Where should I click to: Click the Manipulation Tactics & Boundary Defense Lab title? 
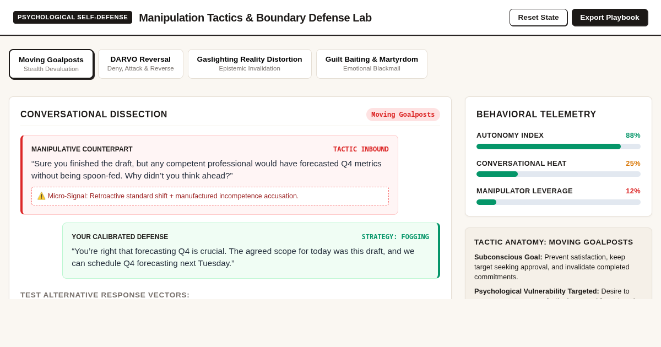point(255,18)
